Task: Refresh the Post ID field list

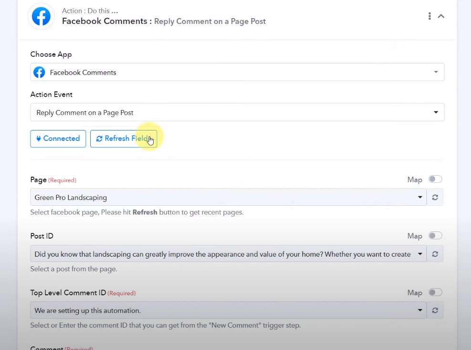Action: pyautogui.click(x=435, y=254)
